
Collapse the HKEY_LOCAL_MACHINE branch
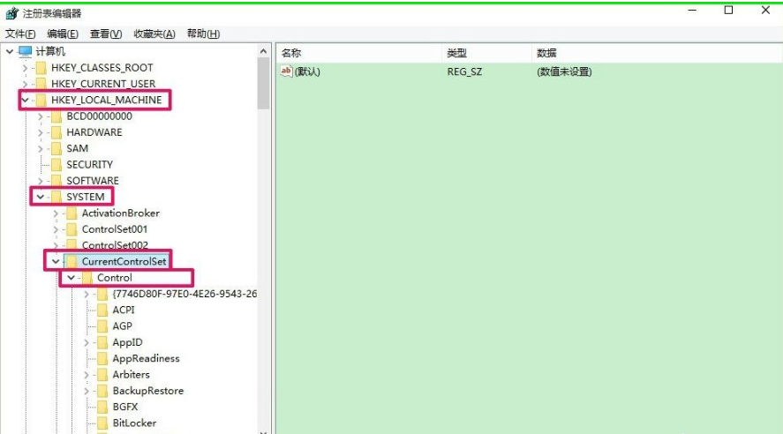coord(25,101)
